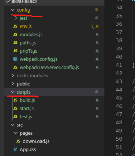Viewport: 135px width, 156px height.
Task: Open pnpTs.js file
Action: (x=28, y=51)
